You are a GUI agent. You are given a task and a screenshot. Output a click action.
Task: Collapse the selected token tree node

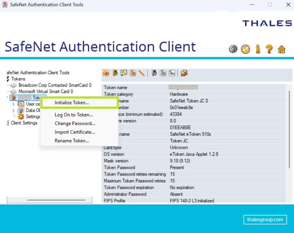coord(7,97)
